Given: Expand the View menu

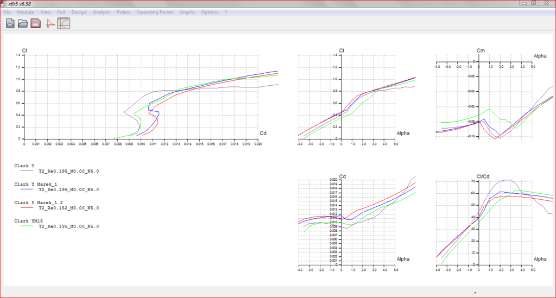Looking at the screenshot, I should [46, 12].
